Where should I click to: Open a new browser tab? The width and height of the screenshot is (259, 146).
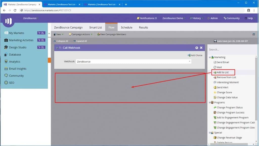coord(126,5)
